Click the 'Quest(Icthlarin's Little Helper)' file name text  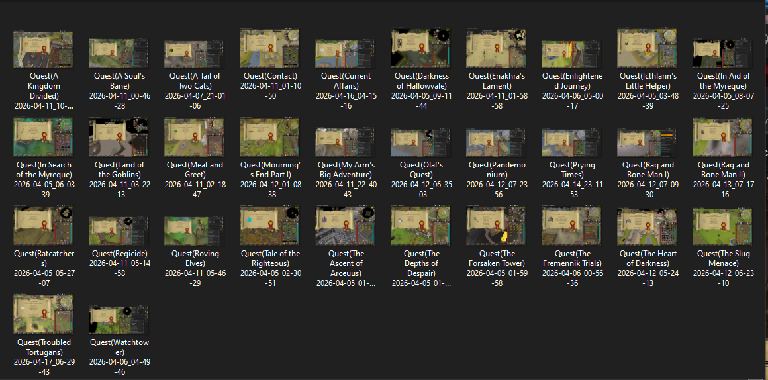[647, 81]
